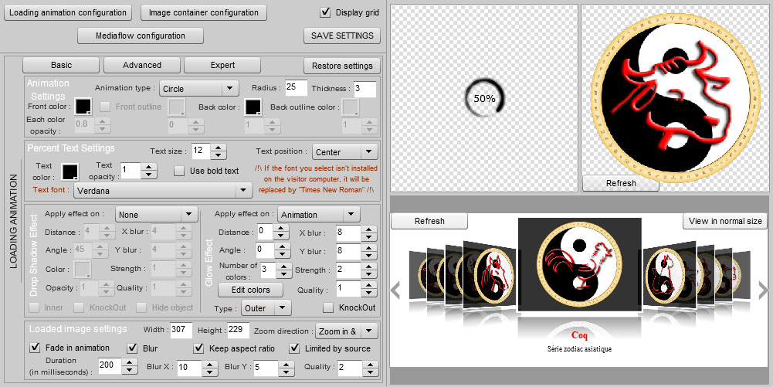Toggle Blur checkbox in loaded image settings

click(132, 348)
